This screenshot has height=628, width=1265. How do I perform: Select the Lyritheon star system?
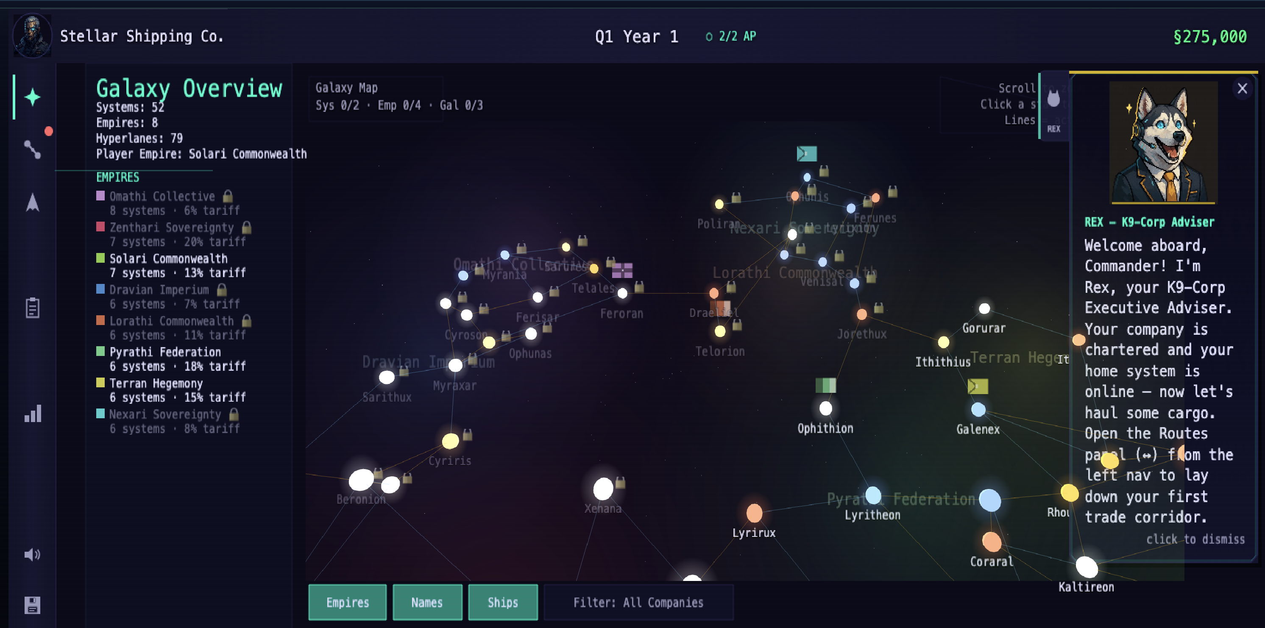872,495
